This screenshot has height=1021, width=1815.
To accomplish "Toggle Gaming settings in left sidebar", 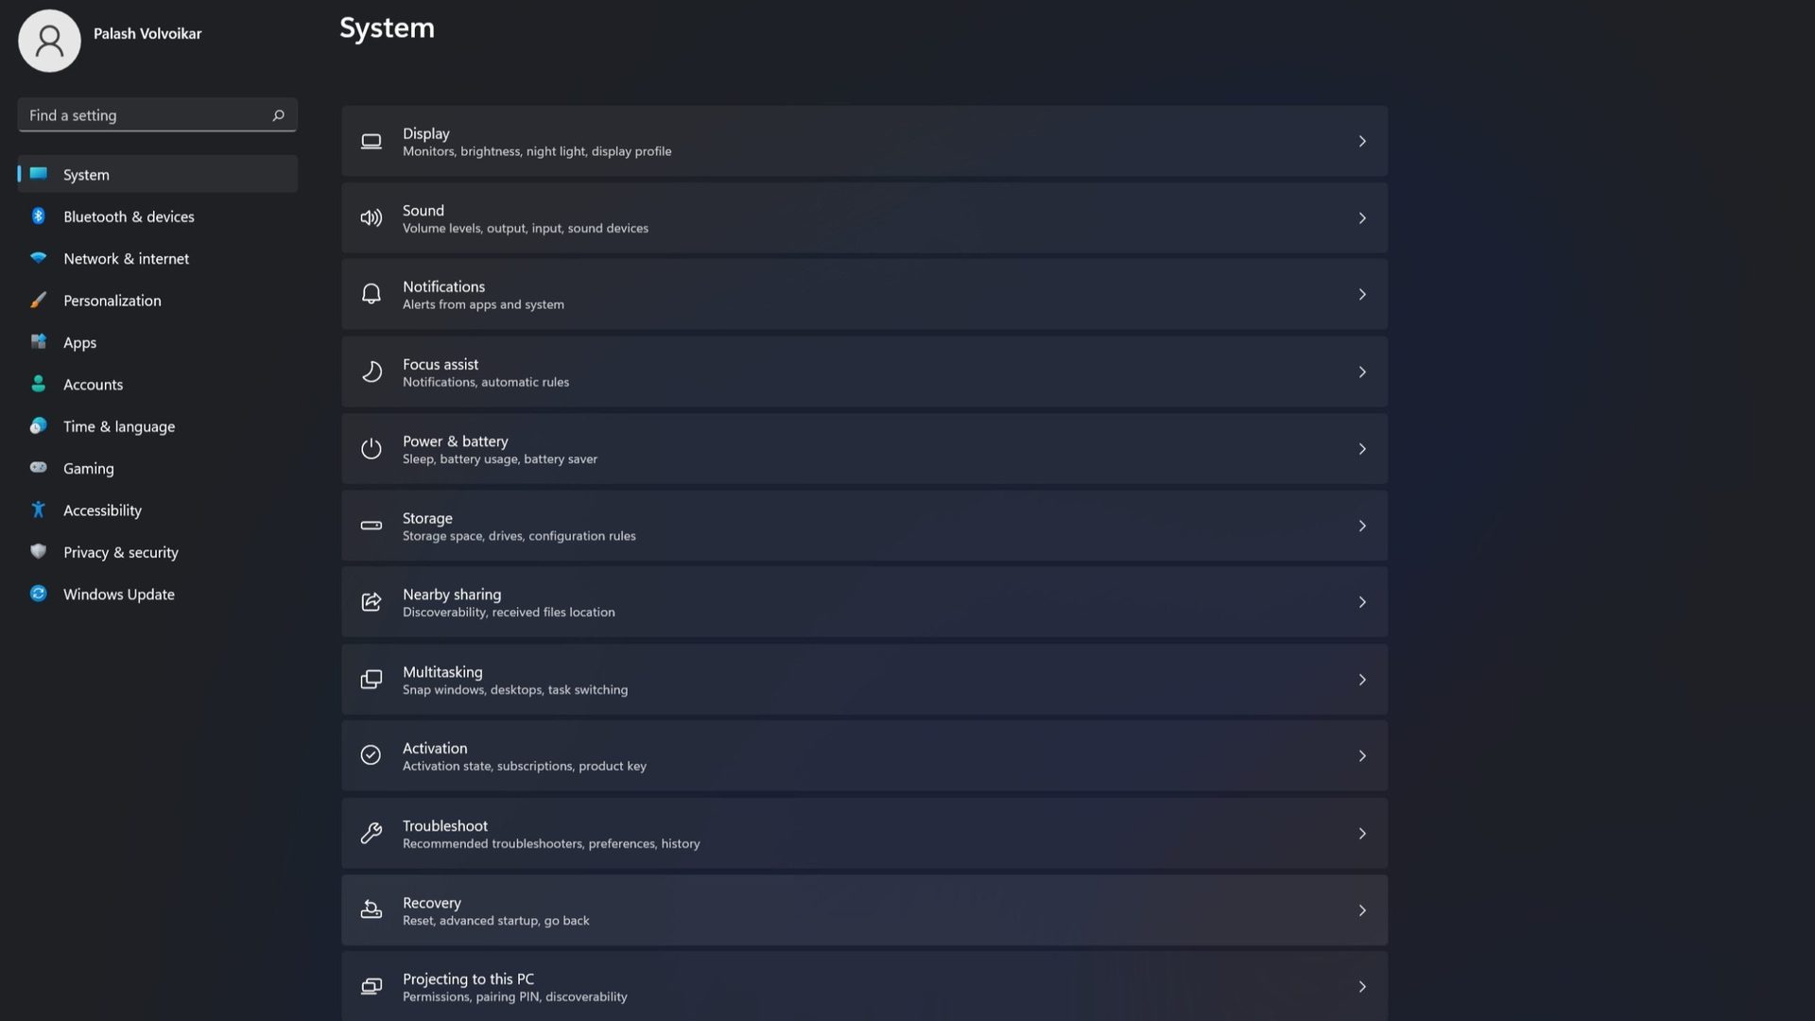I will (x=89, y=468).
